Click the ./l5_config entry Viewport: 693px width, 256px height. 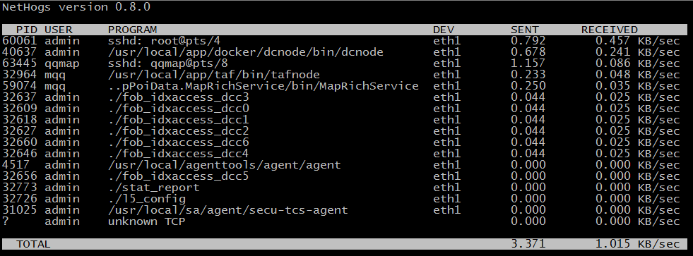coord(147,199)
